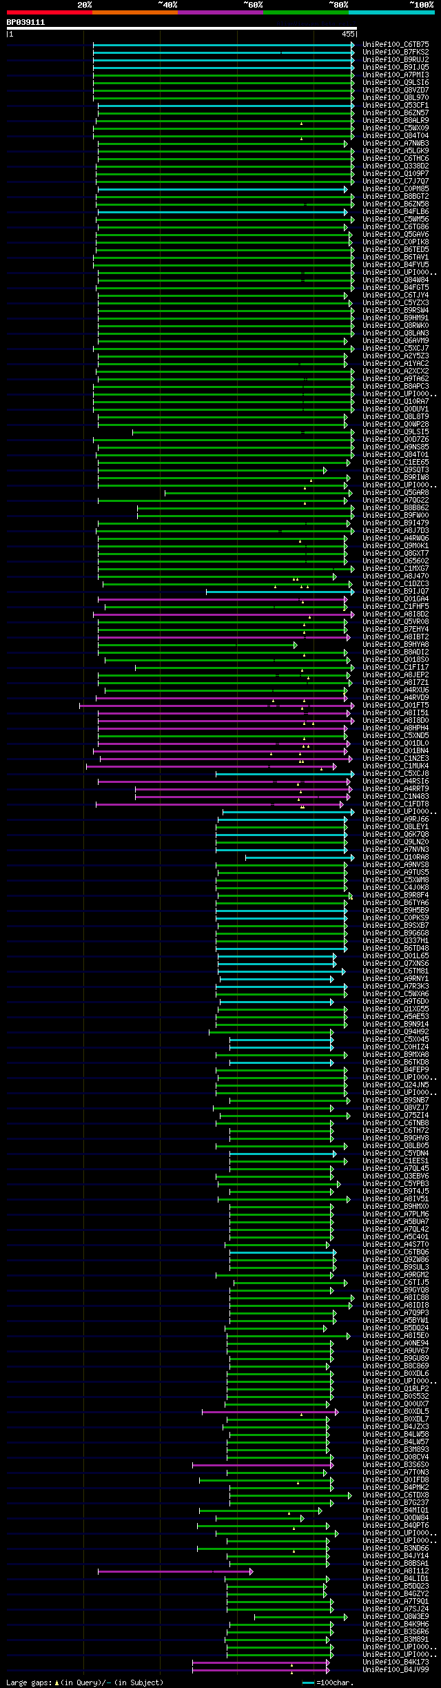Open the UniRef100_Q9LSI6 hit
441x1688 pixels.
396,83
